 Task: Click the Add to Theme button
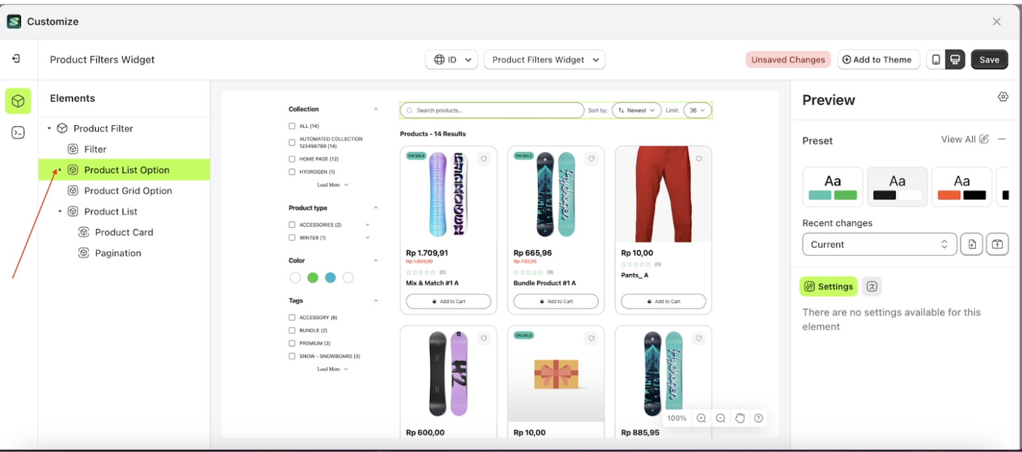pyautogui.click(x=877, y=59)
